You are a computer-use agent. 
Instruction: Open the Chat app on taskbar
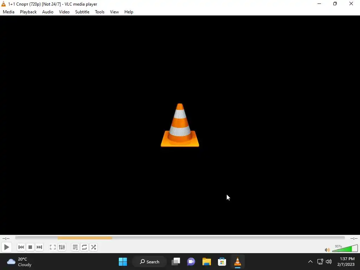191,262
